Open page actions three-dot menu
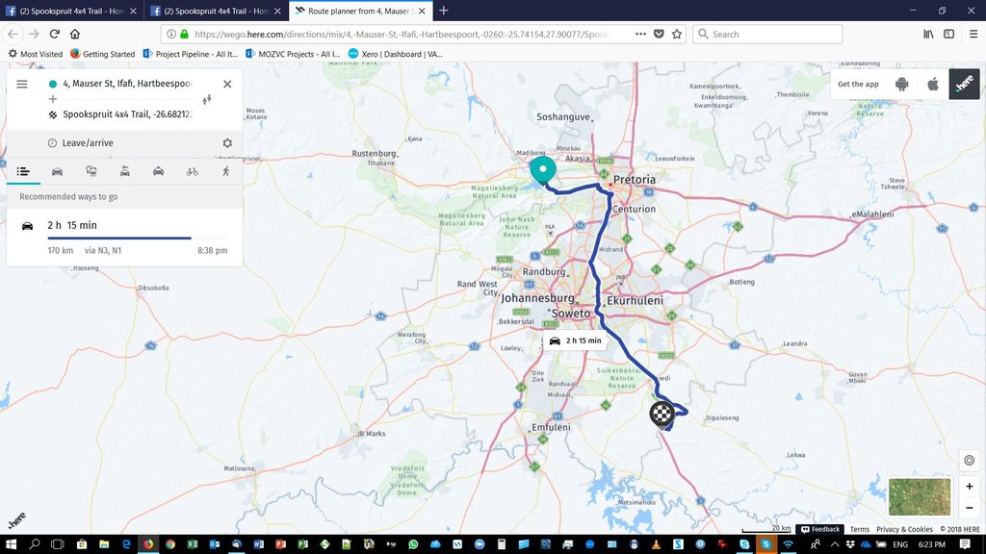Viewport: 986px width, 554px height. pos(640,34)
